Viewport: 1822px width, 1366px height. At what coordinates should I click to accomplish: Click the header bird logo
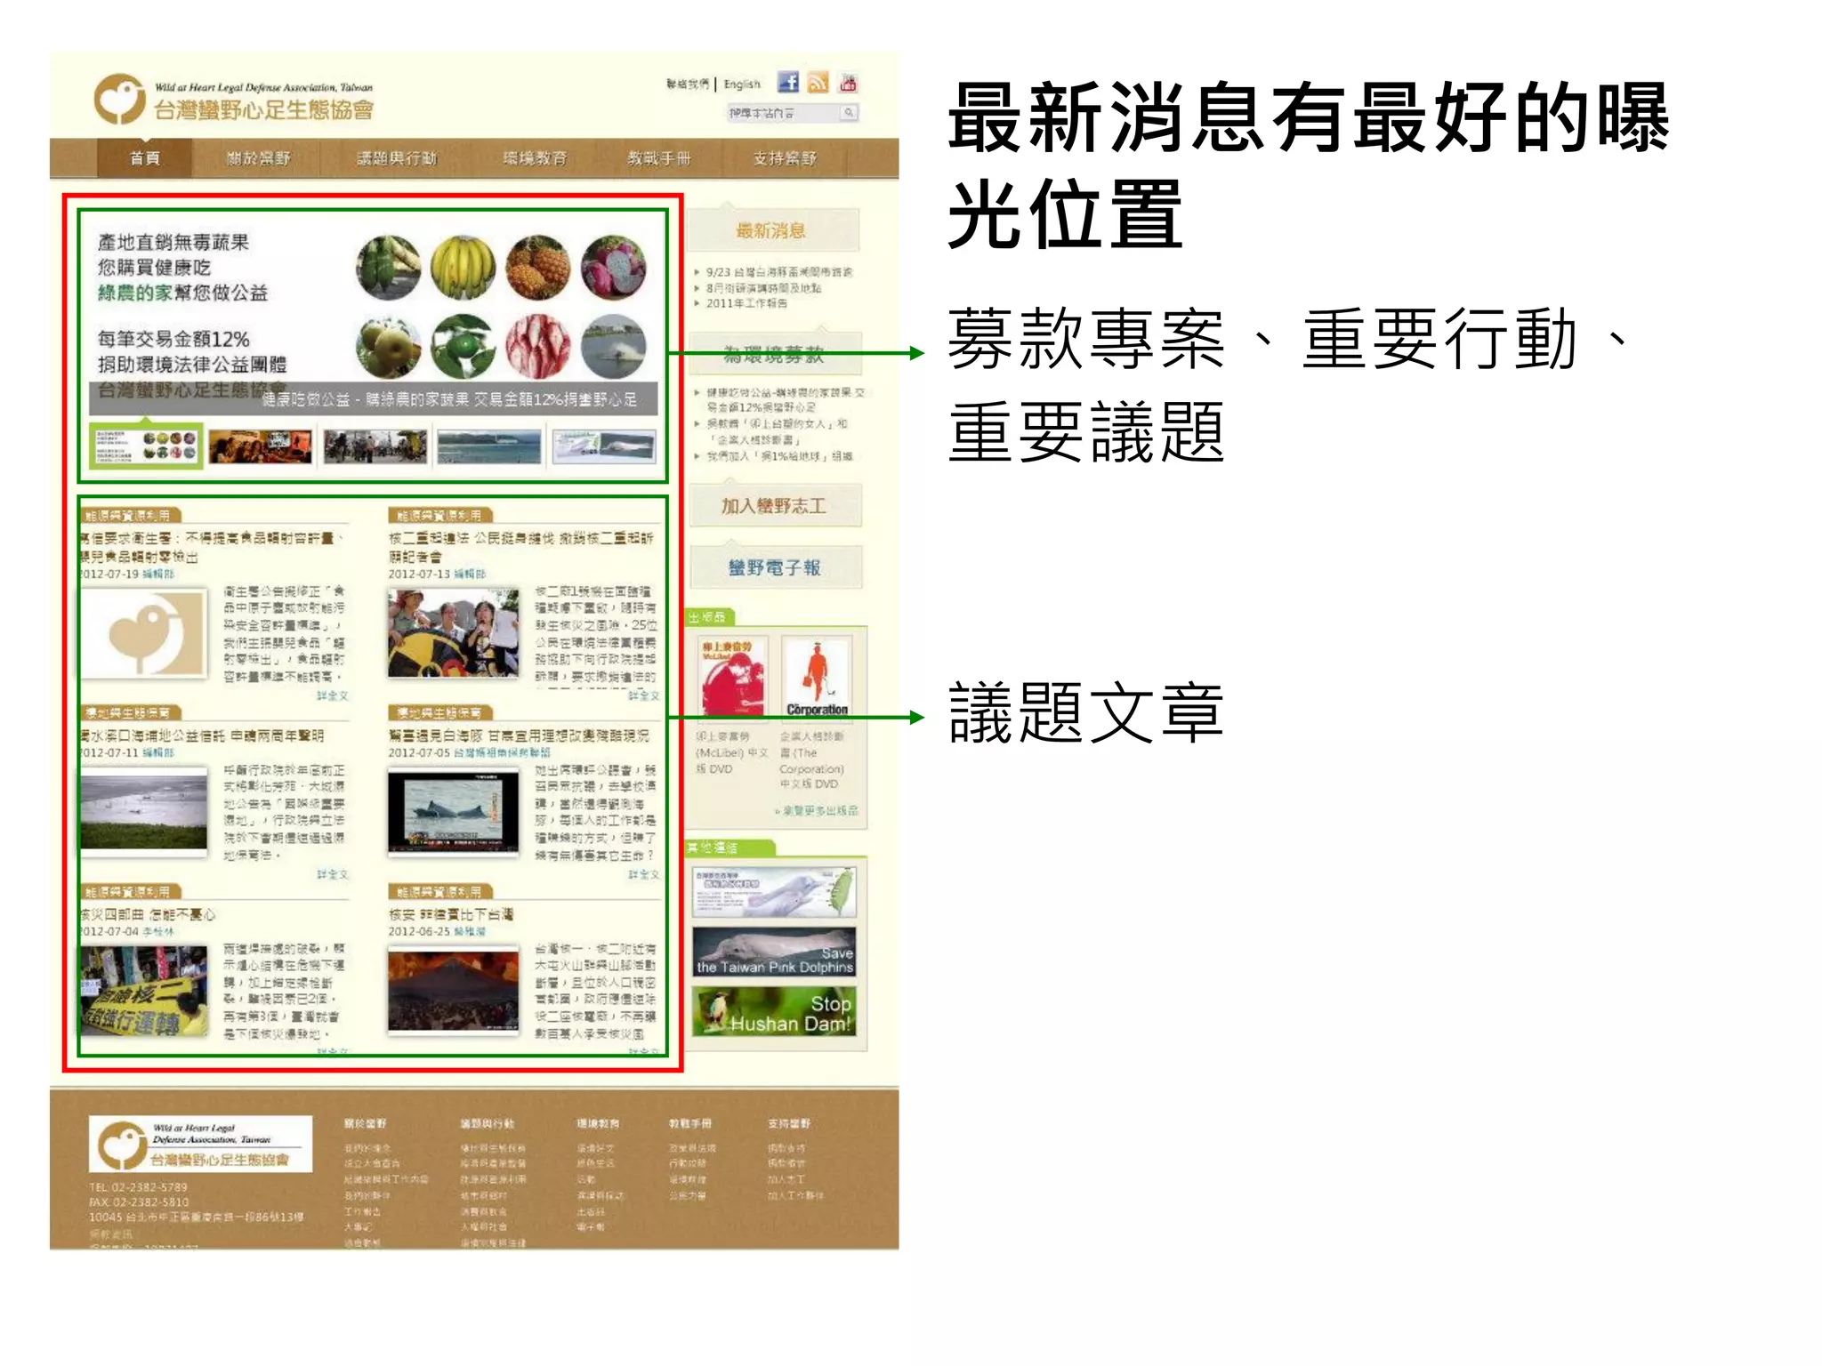119,99
